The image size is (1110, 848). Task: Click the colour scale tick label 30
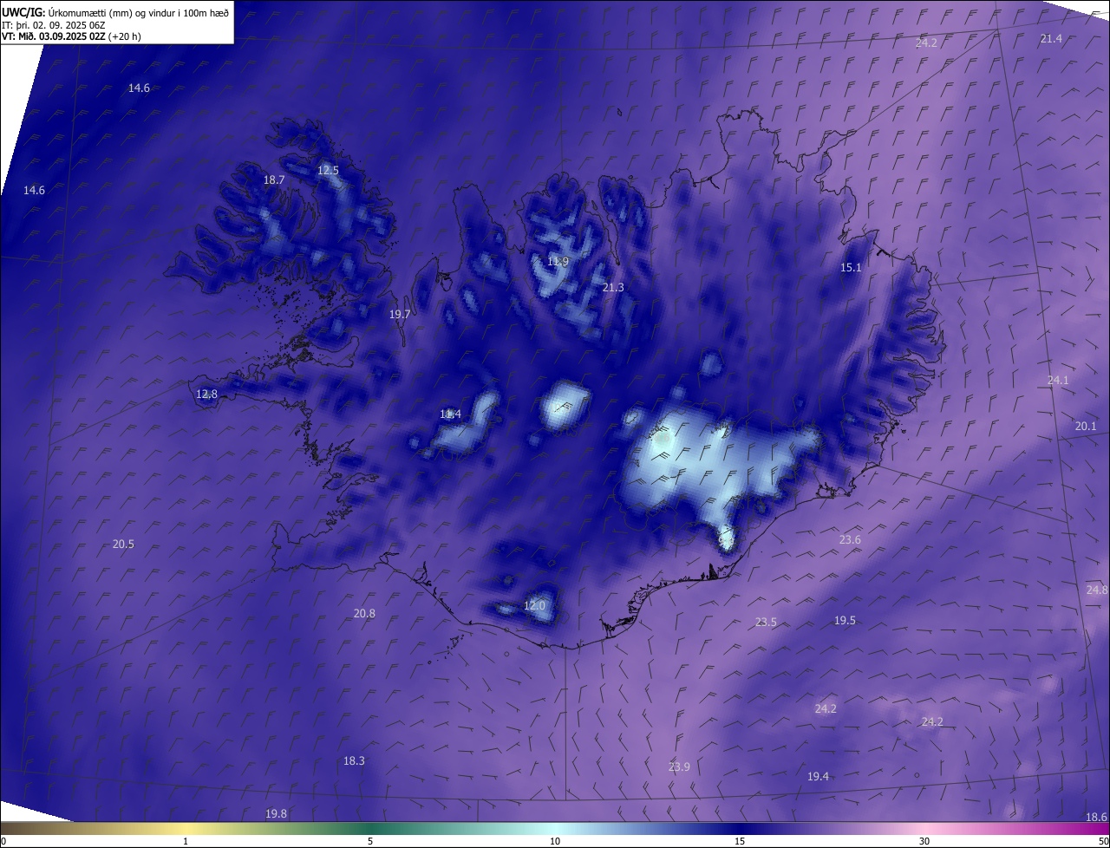coord(924,842)
